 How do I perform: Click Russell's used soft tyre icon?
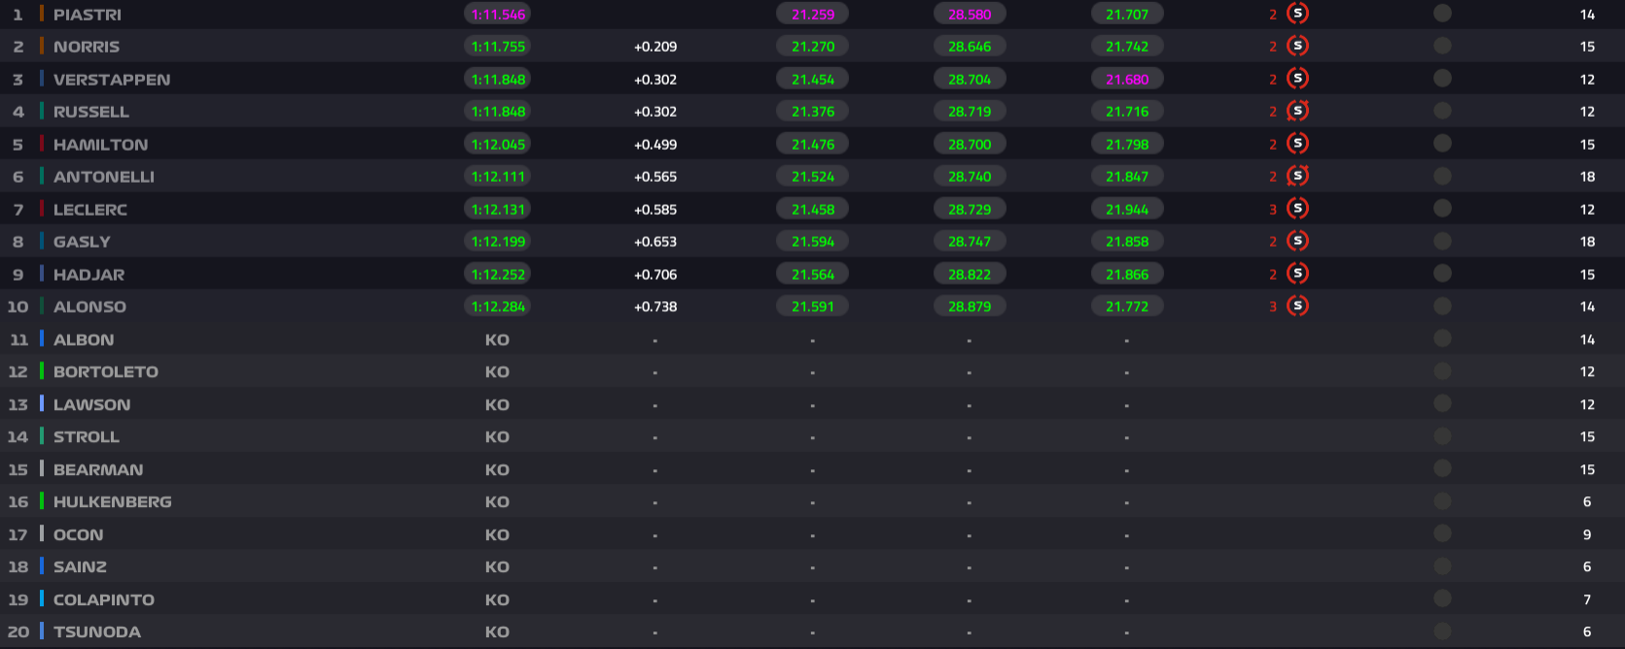pyautogui.click(x=1297, y=112)
